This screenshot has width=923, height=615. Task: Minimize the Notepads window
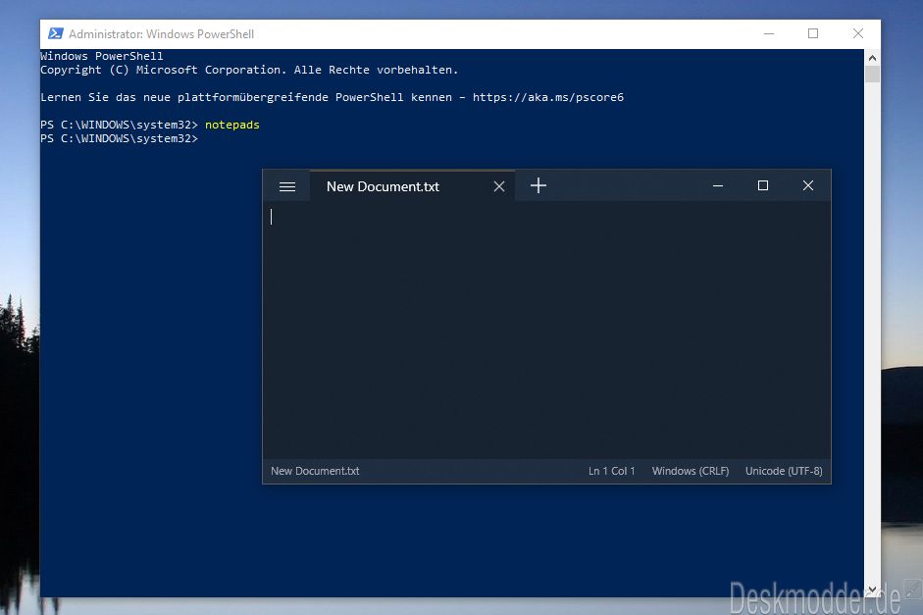pos(718,186)
